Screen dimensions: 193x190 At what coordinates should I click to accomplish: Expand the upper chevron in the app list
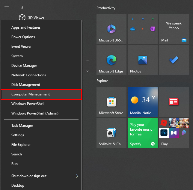click(x=88, y=61)
